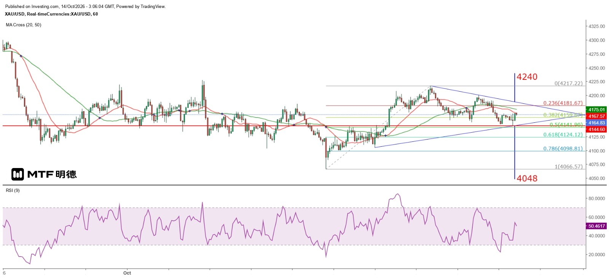The image size is (609, 279).
Task: Select the 0.786(4098.81) Fibonacci level label
Action: 563,149
